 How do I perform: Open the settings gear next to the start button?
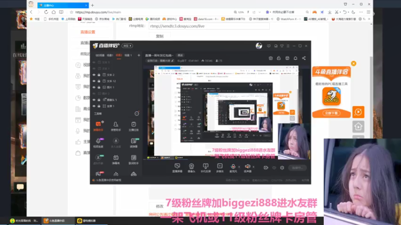282,167
